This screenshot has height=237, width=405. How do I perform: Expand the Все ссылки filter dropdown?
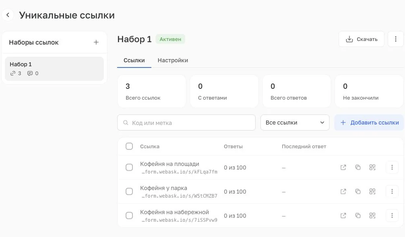pos(295,123)
